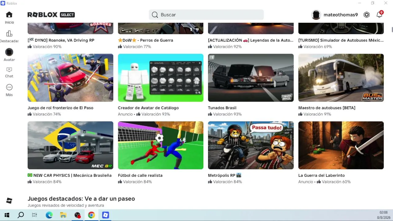This screenshot has height=221, width=393.
Task: Click the page's vertical scrollbar thumb
Action: coord(392,29)
